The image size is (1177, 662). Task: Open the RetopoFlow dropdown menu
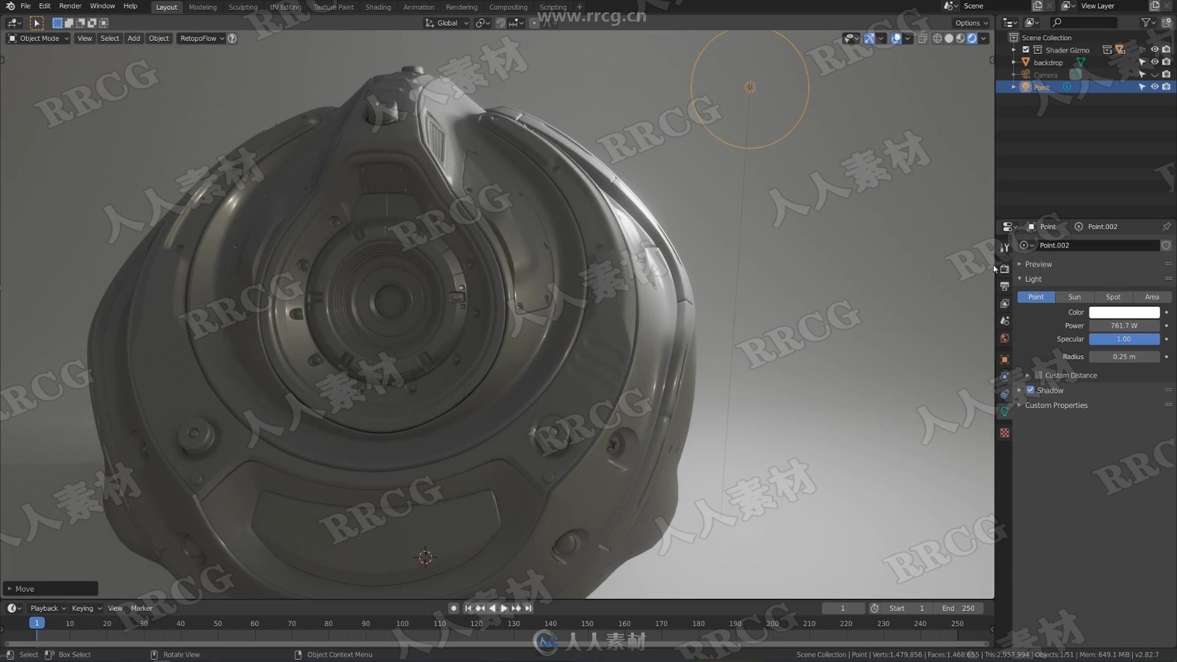tap(202, 38)
